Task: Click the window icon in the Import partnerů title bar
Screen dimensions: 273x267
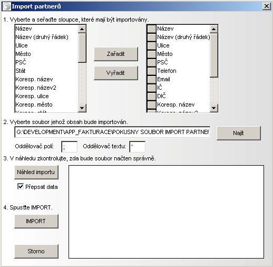Action: (x=7, y=6)
